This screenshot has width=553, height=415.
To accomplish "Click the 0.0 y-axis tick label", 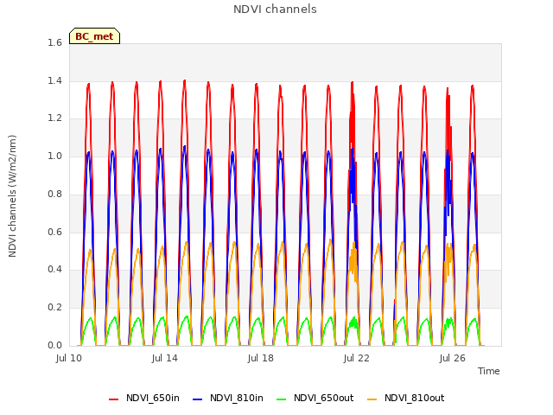I will (x=54, y=346).
